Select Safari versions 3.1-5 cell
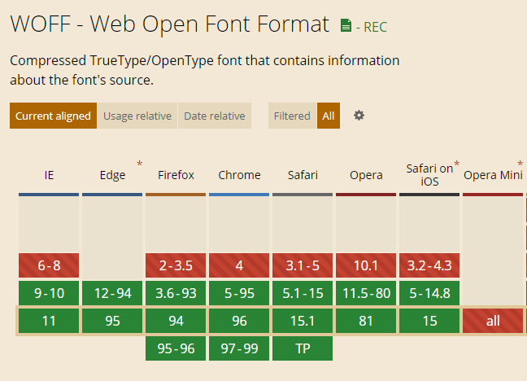Image resolution: width=527 pixels, height=381 pixels. pos(303,265)
